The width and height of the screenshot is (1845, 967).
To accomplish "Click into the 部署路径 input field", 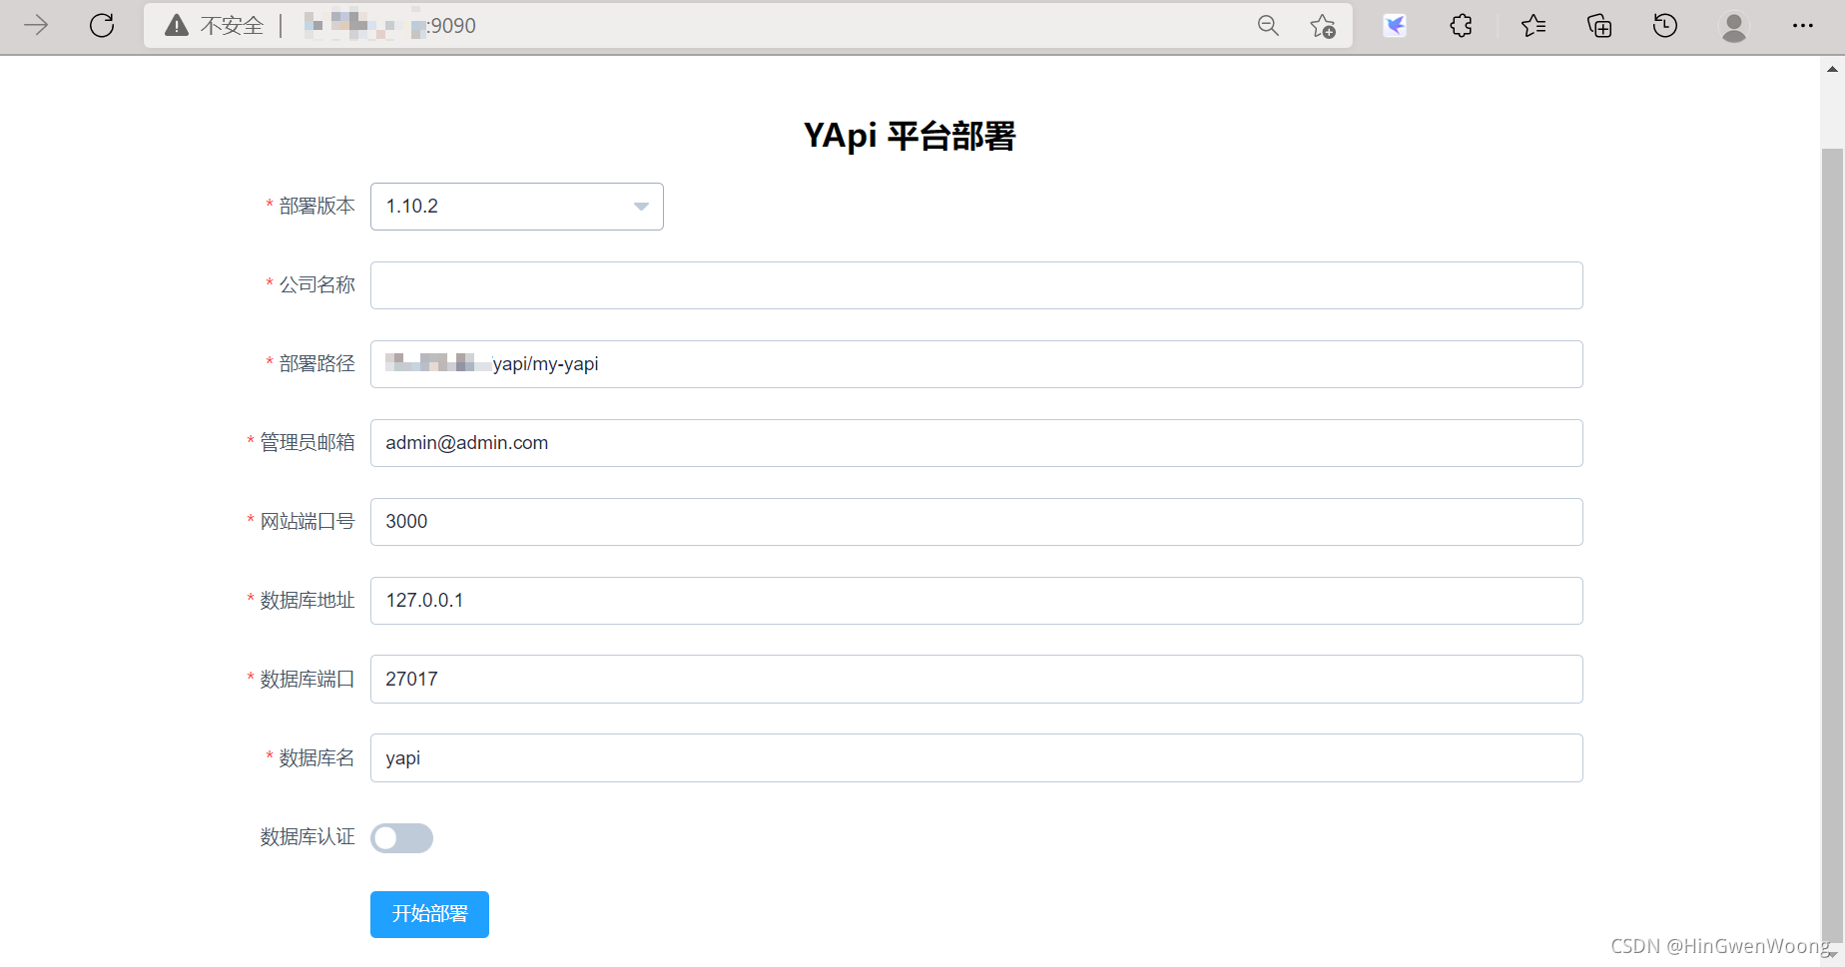I will coord(976,364).
